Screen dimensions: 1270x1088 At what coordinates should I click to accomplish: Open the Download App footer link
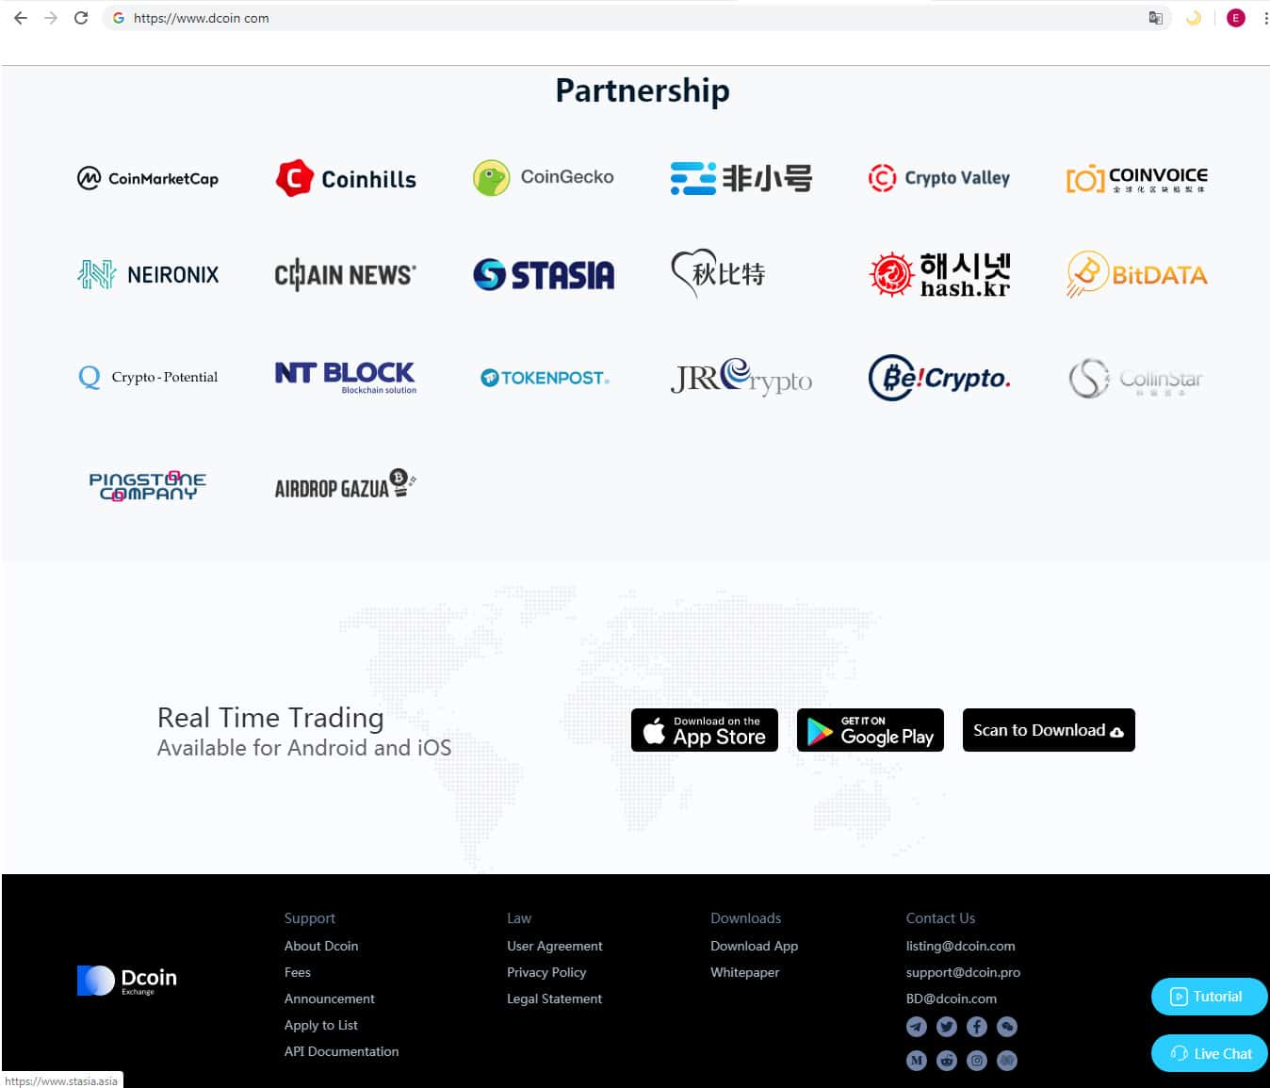tap(755, 946)
